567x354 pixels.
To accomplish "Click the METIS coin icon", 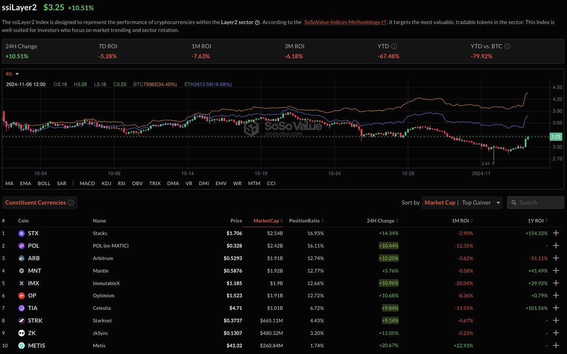I will 21,345.
